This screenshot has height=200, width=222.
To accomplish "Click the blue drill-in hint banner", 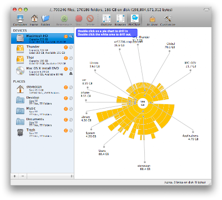I will (107, 33).
